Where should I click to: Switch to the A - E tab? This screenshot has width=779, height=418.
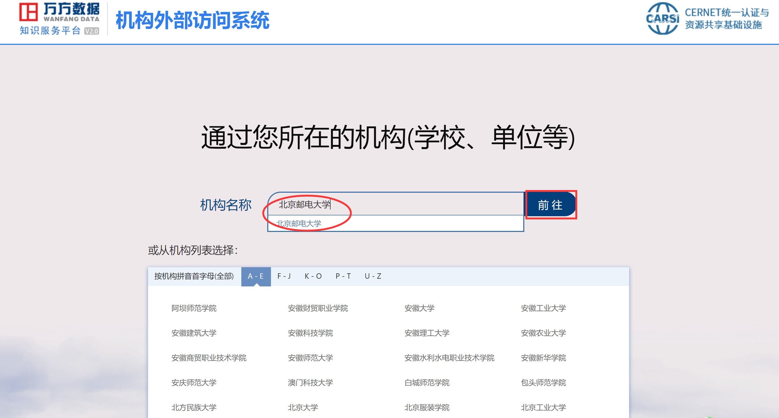coord(255,276)
